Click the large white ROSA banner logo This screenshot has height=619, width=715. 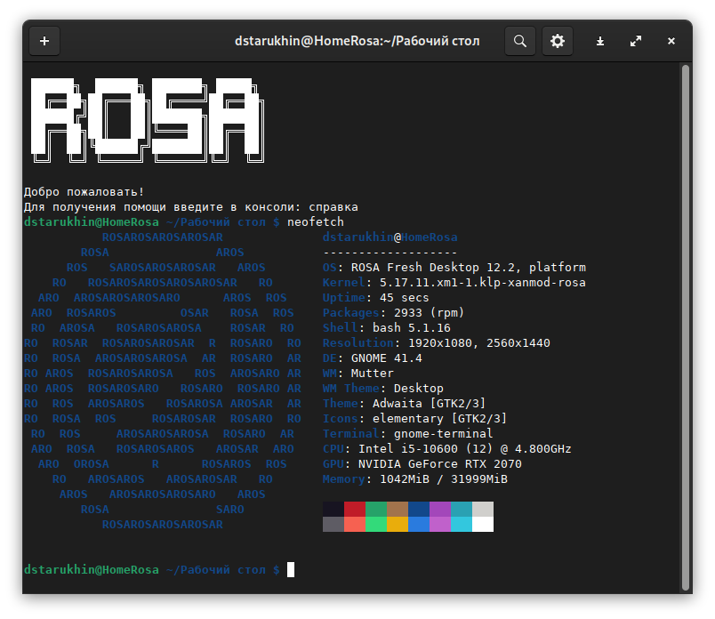(146, 118)
